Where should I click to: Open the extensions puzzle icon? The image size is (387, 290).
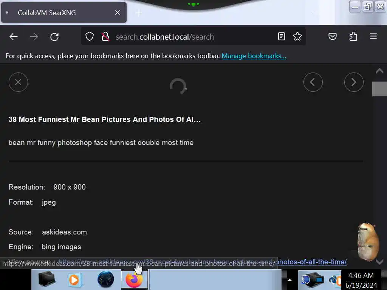coord(353,37)
